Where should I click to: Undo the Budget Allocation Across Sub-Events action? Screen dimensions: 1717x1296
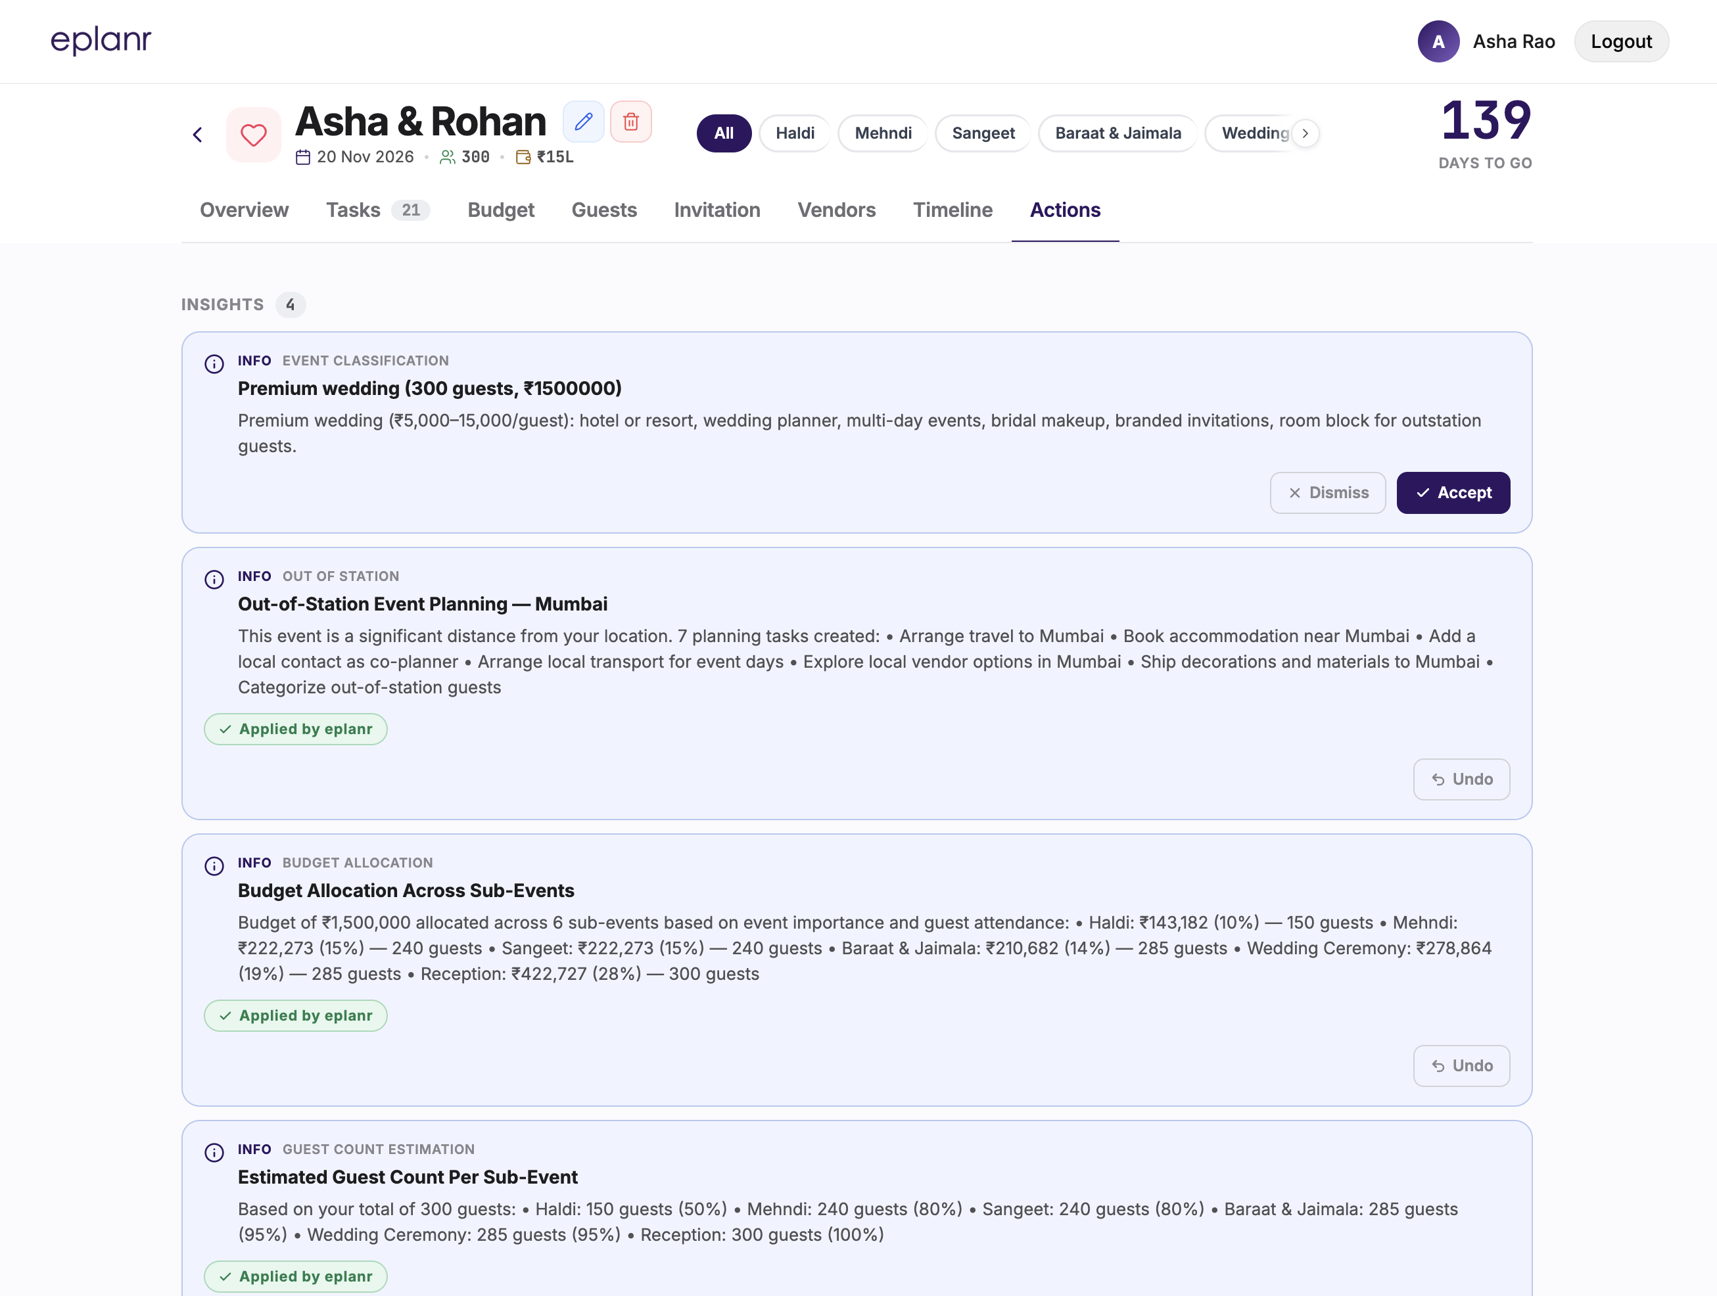click(x=1462, y=1065)
